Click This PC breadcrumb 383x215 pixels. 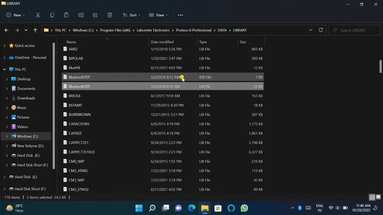click(x=60, y=30)
